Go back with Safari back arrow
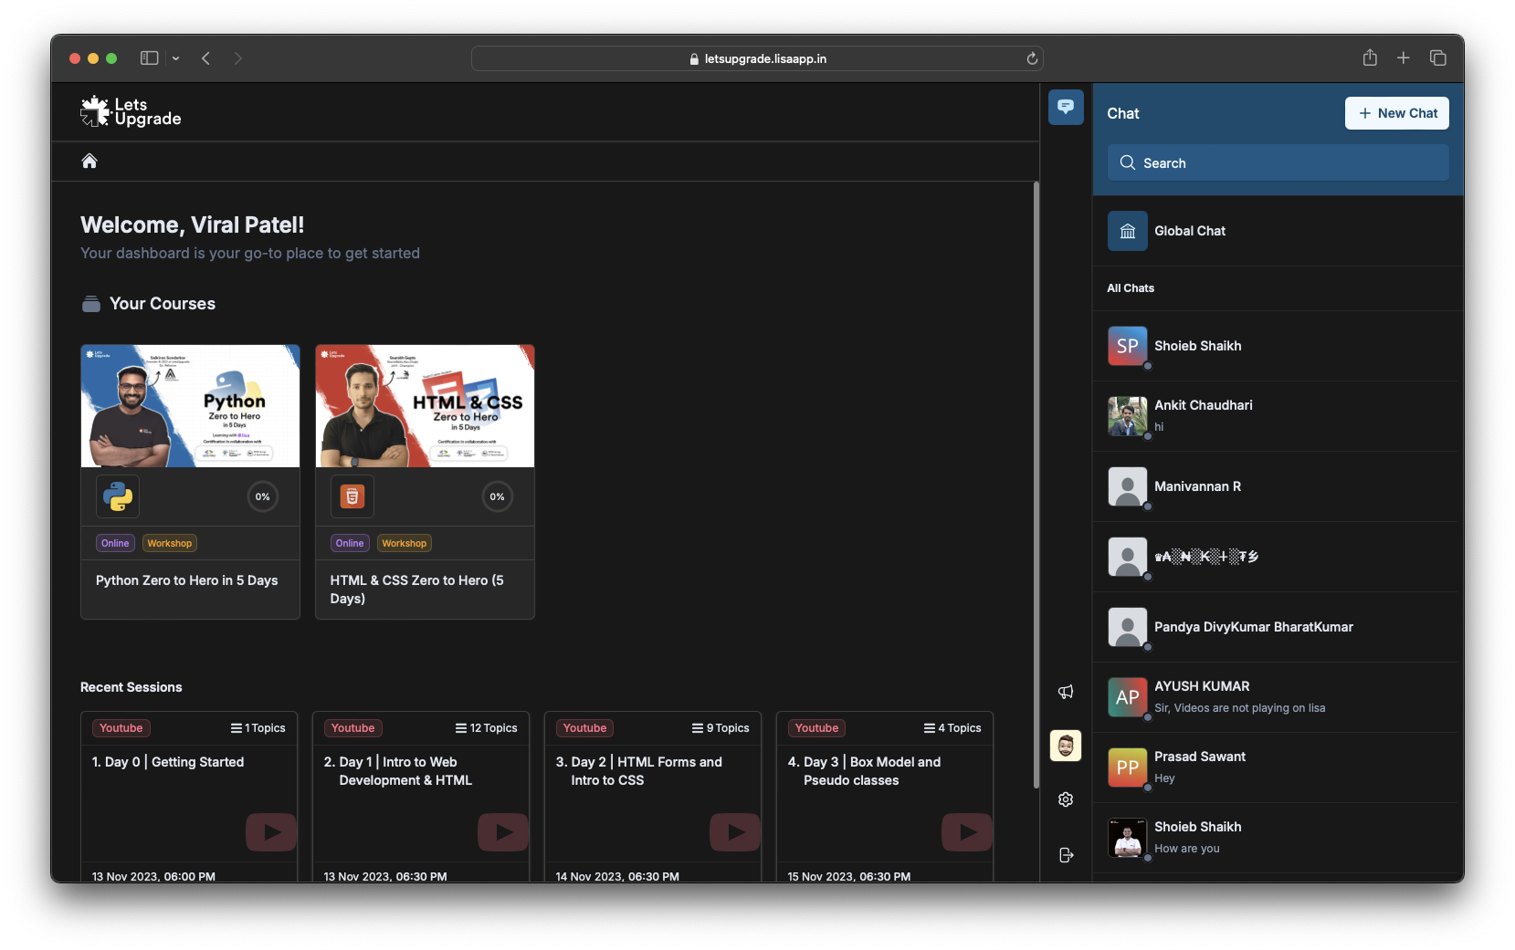Viewport: 1515px width, 950px height. coord(206,58)
